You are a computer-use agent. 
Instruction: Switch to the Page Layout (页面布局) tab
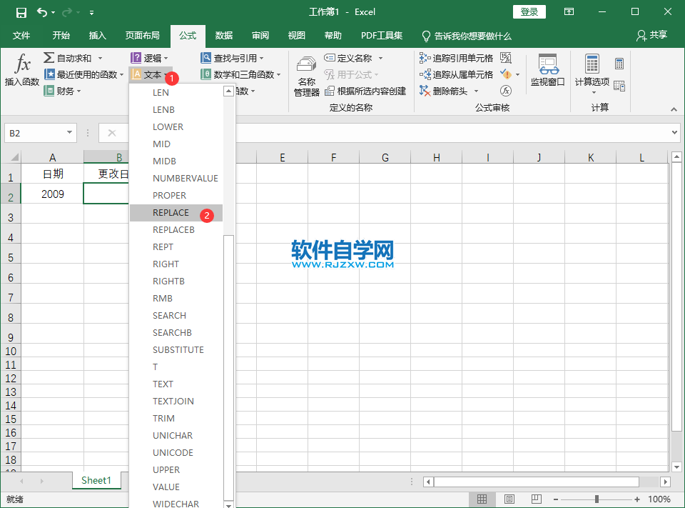[x=143, y=36]
